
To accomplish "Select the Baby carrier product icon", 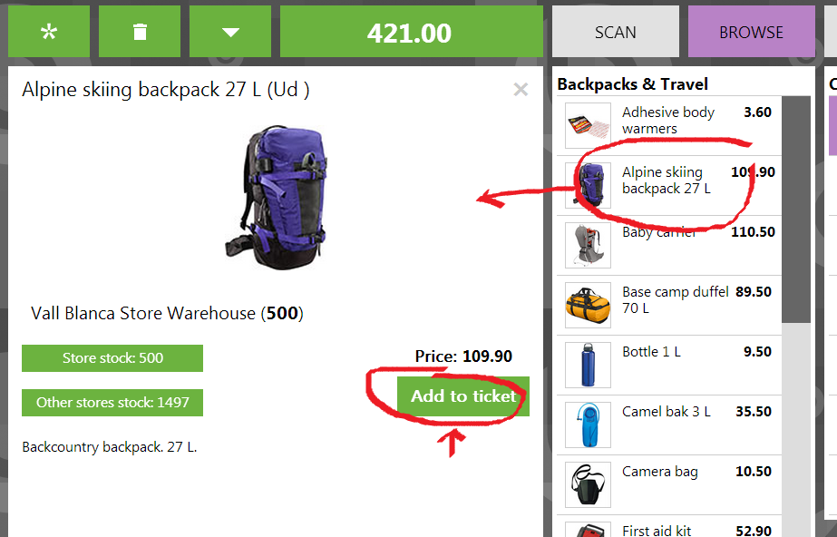I will tap(588, 246).
